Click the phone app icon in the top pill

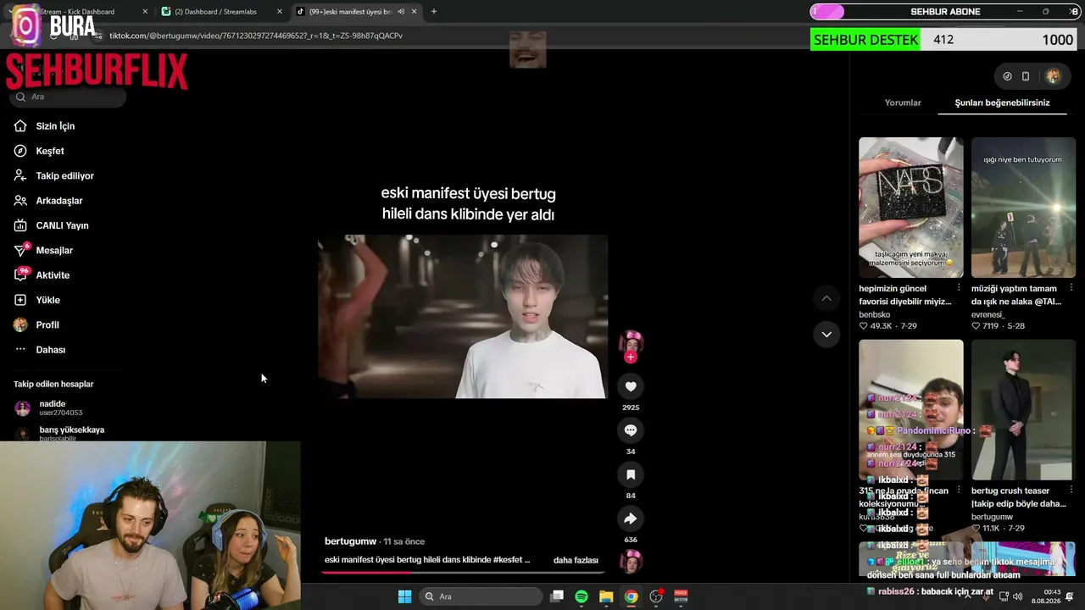point(1026,76)
